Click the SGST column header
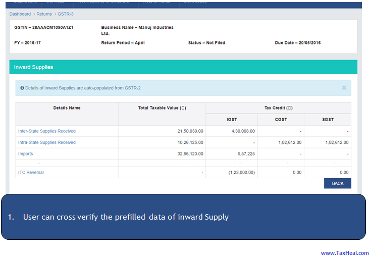Screen dimensions: 373x260 tap(328, 120)
